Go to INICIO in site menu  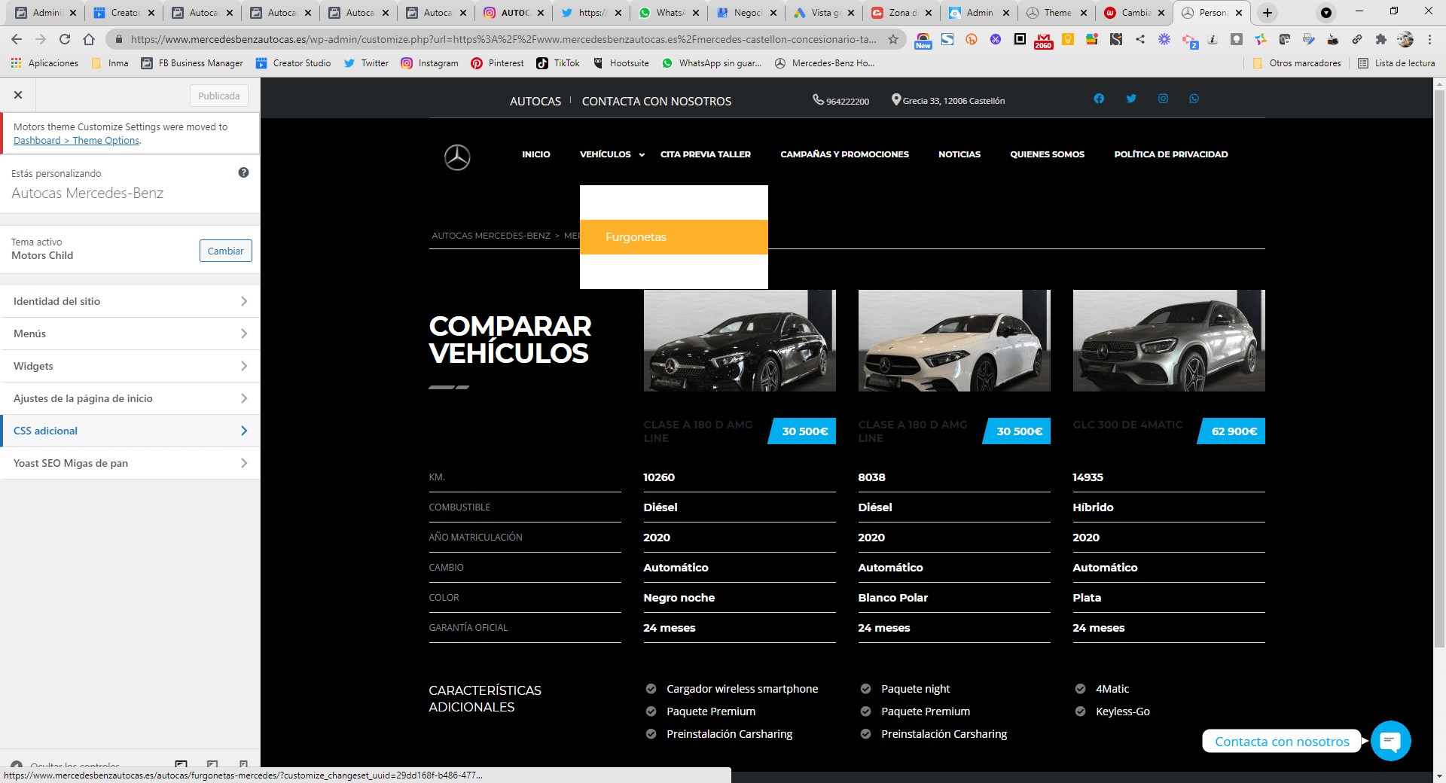(x=536, y=154)
